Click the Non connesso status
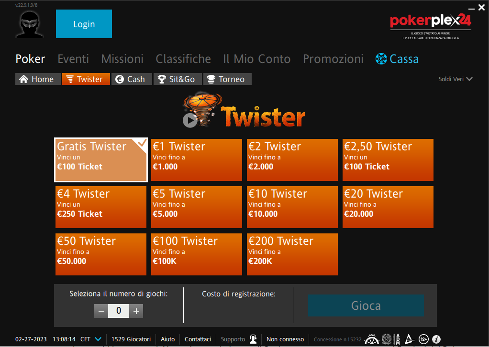Screen dimensions: 489x347 pos(285,339)
